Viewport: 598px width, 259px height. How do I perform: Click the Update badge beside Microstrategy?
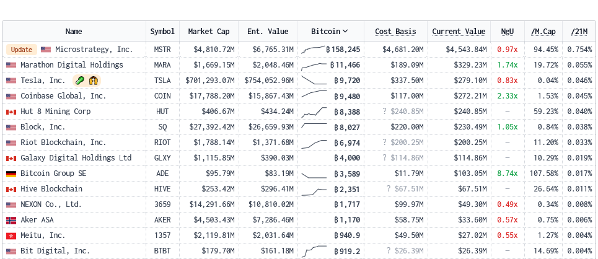(x=22, y=50)
